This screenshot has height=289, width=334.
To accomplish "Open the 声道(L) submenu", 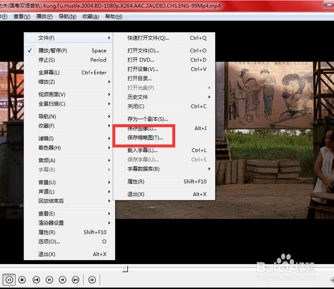I will pyautogui.click(x=69, y=192).
